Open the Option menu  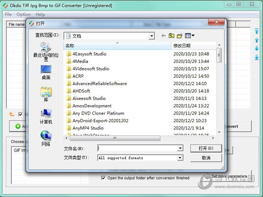coord(24,14)
